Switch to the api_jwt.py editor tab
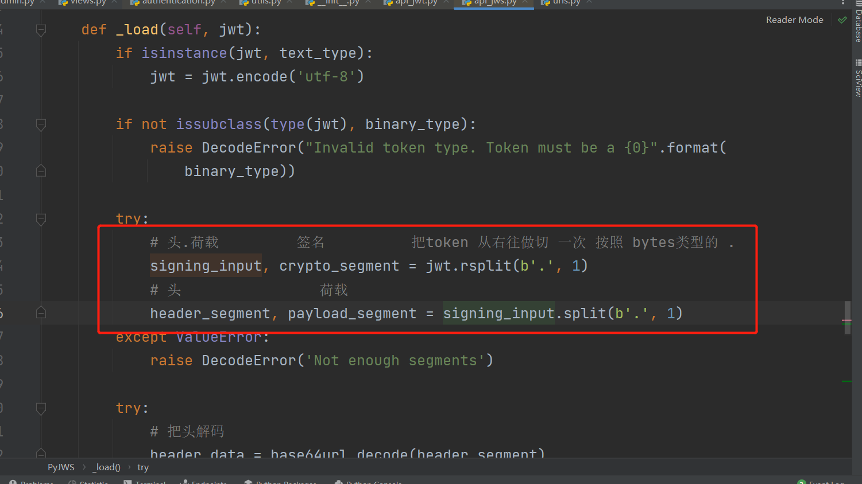 tap(416, 3)
